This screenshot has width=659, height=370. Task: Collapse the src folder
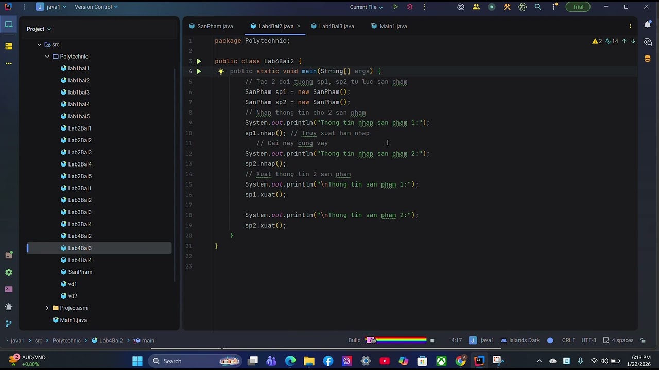(x=39, y=45)
